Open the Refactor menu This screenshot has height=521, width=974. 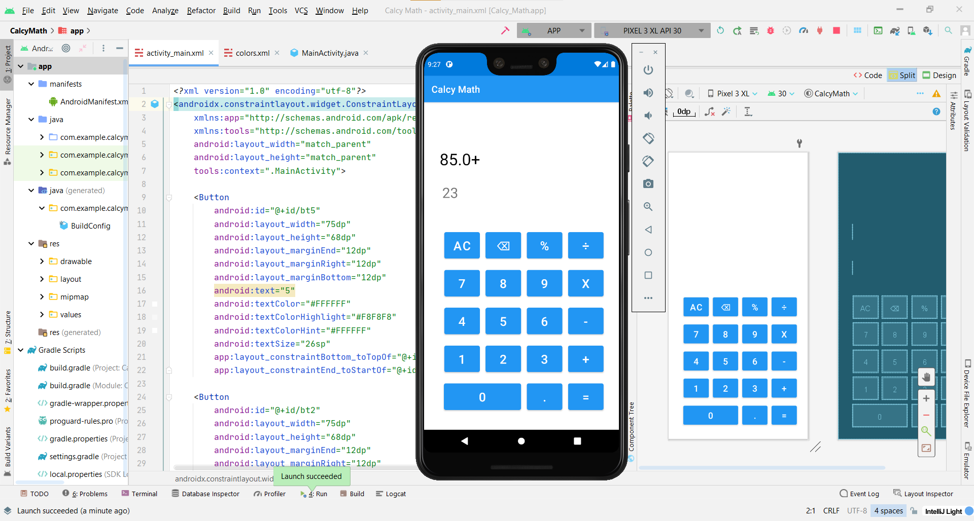tap(201, 11)
